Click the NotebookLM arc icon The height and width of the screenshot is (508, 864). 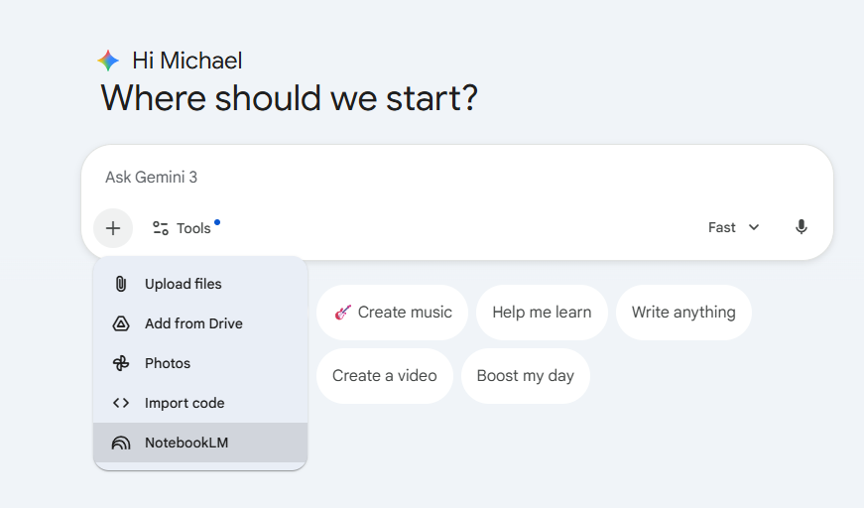121,443
